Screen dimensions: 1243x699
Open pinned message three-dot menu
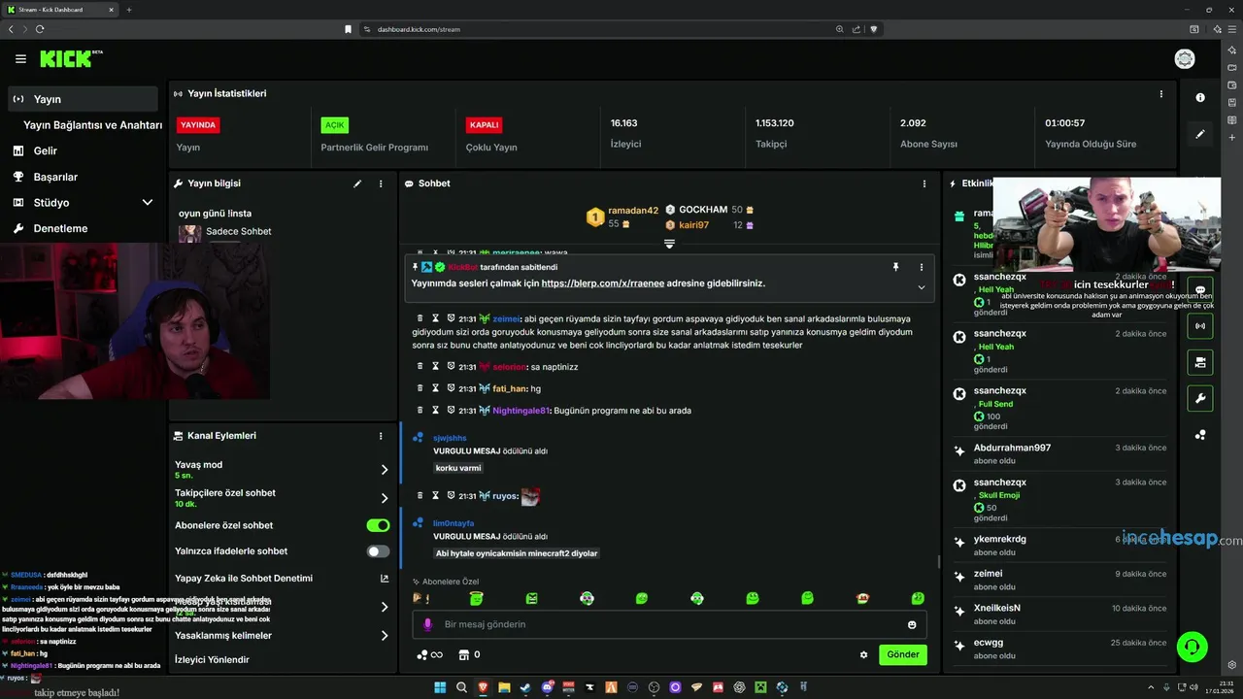tap(922, 267)
